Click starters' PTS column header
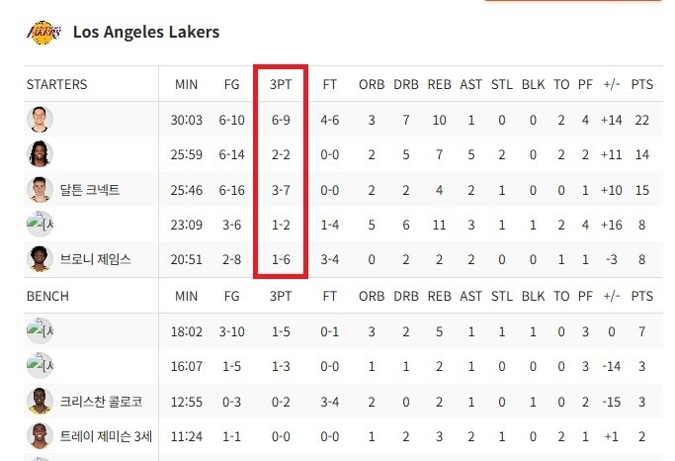Screen dimensions: 675x461 (641, 84)
